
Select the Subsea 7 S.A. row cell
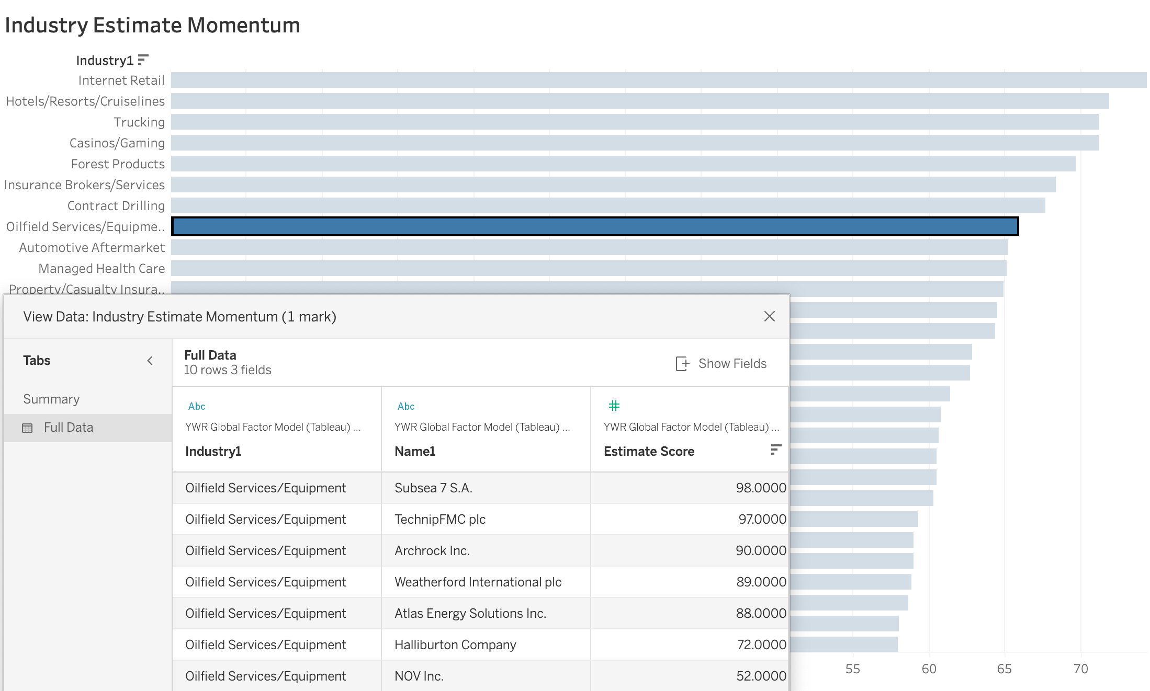click(x=433, y=488)
